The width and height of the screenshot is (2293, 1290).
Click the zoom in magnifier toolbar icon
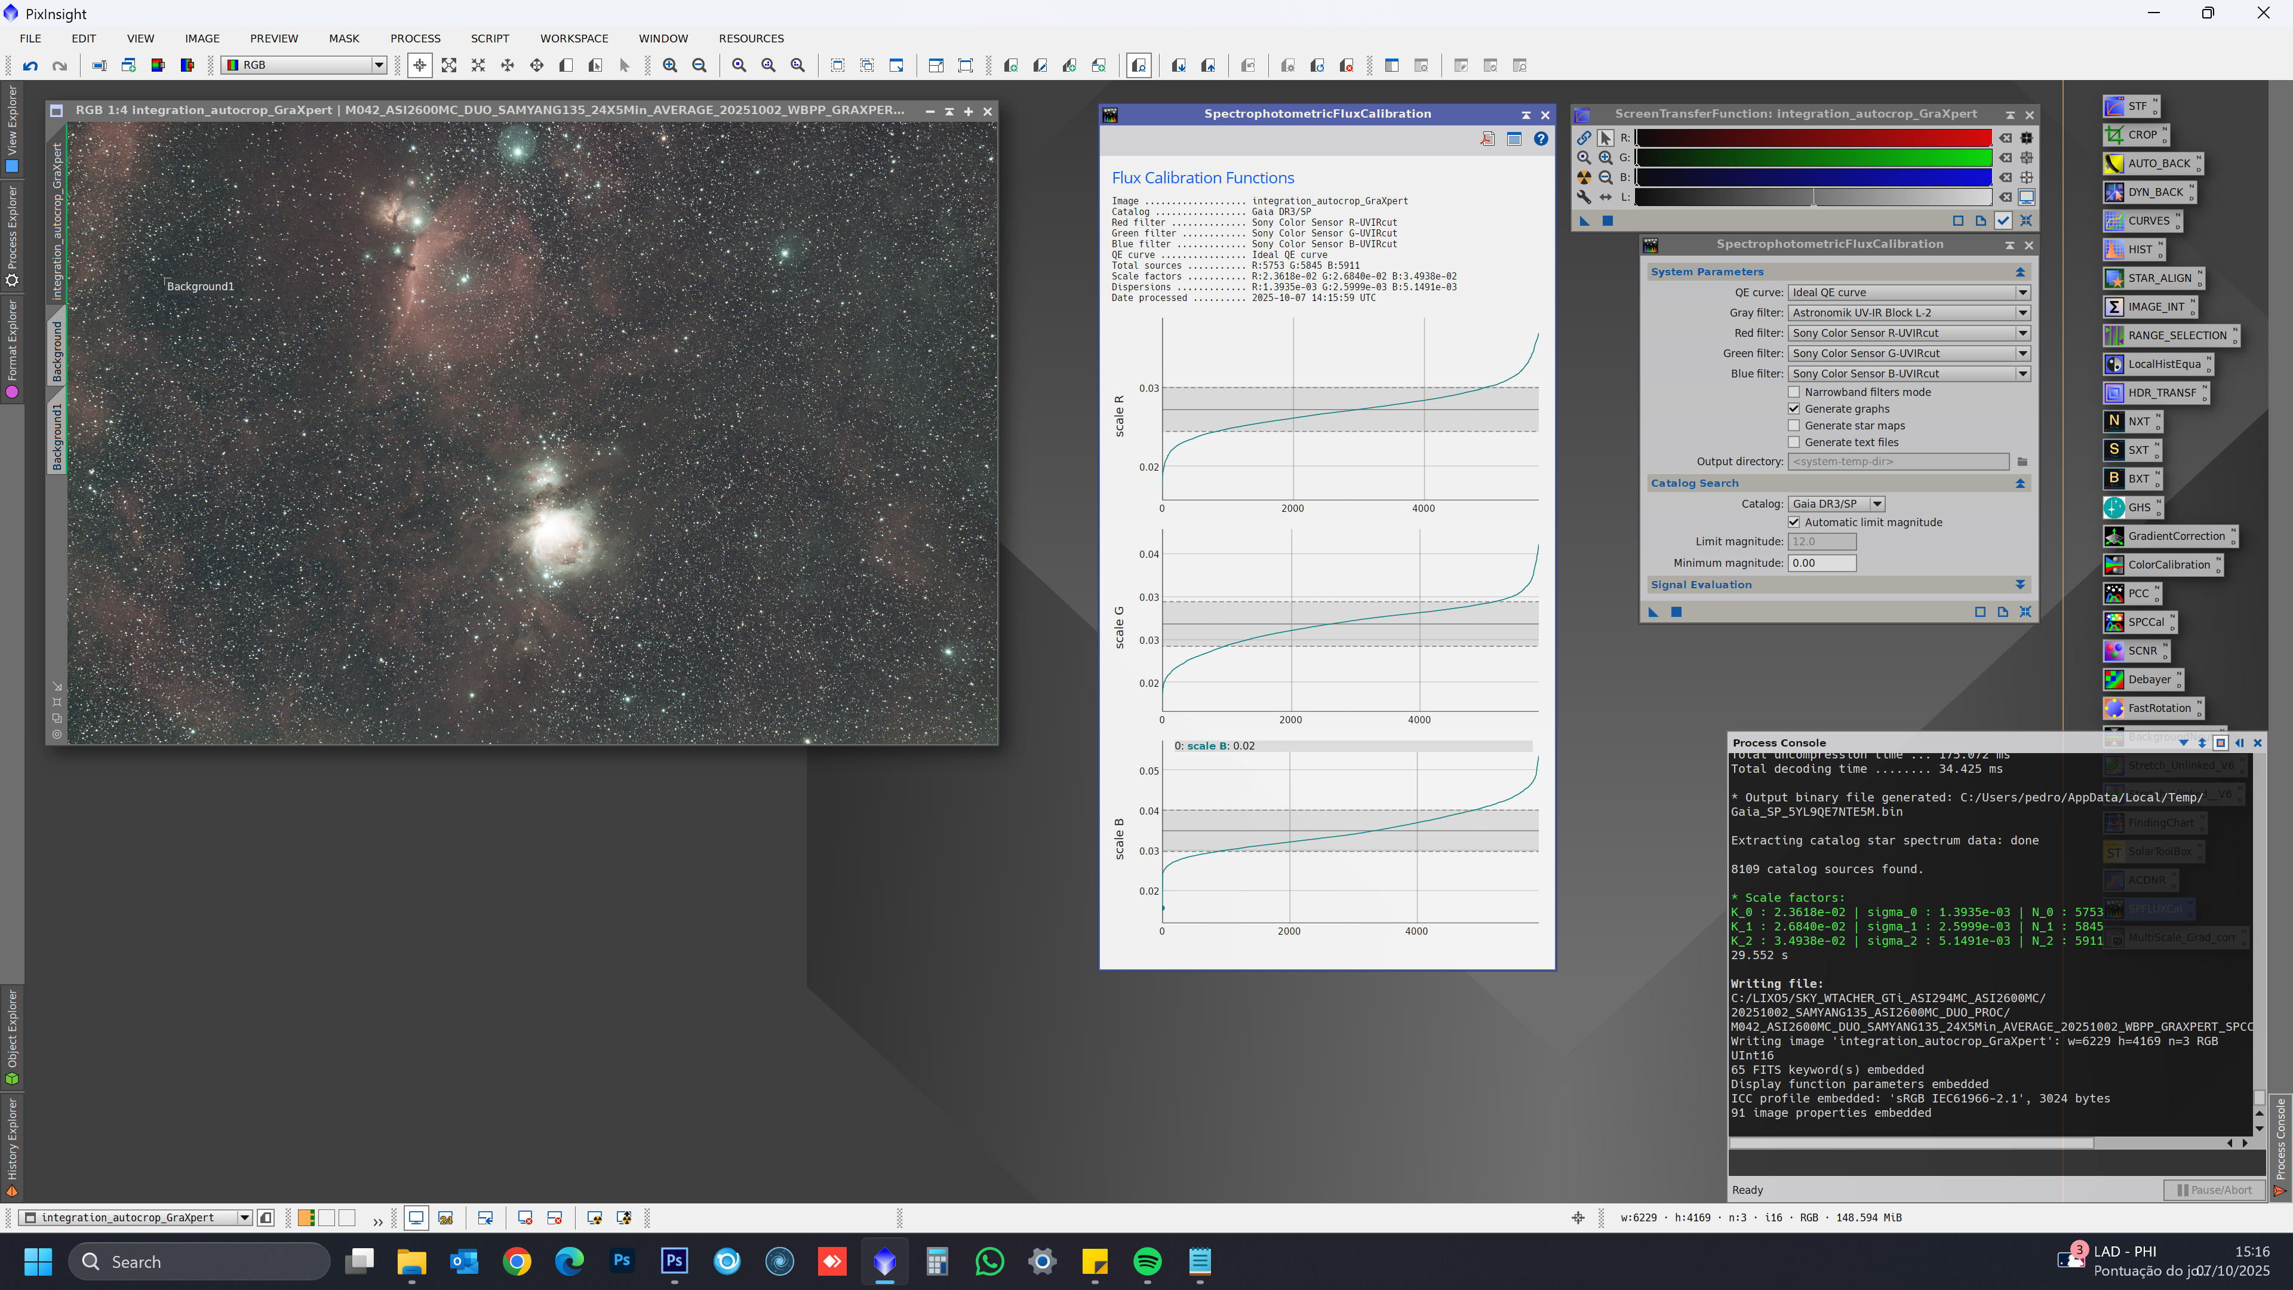(x=670, y=65)
